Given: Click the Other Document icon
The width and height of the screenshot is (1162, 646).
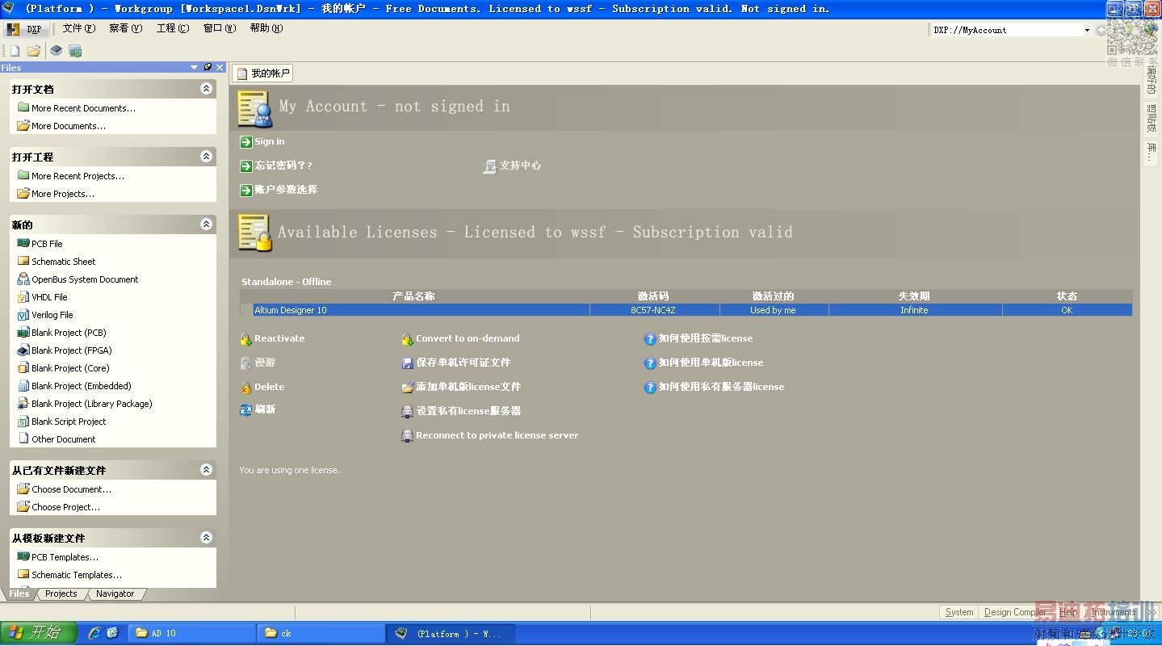Looking at the screenshot, I should [x=23, y=438].
